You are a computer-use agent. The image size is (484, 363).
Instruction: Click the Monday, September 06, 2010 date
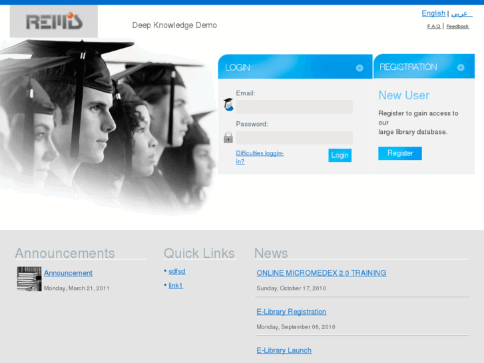(x=296, y=327)
